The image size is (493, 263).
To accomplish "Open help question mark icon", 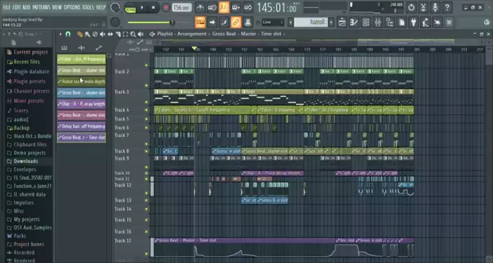I will [x=447, y=8].
